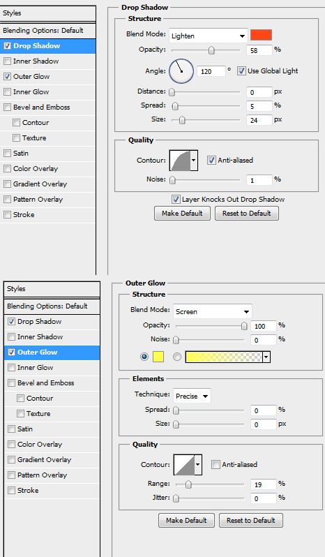Viewport: 325px width, 557px height.
Task: Toggle the Use Global Light checkbox
Action: [241, 70]
